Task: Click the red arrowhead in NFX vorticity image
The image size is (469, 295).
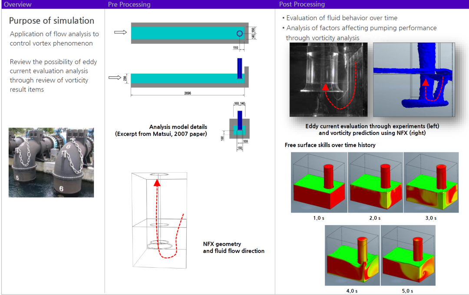Action: (x=426, y=82)
